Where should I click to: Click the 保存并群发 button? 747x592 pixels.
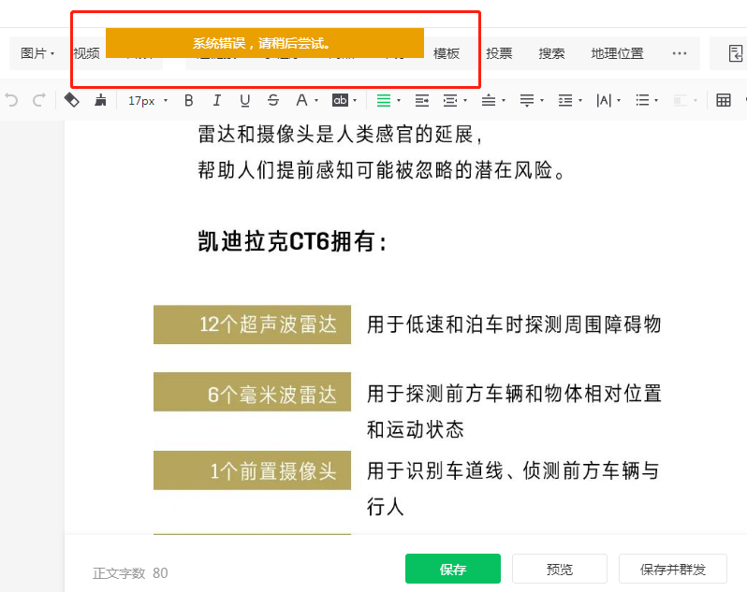[x=673, y=569]
